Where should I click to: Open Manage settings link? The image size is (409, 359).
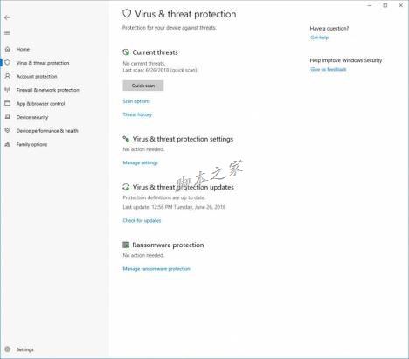140,162
